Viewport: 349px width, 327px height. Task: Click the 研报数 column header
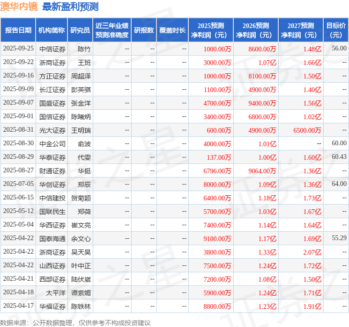point(144,30)
